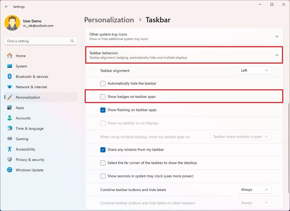Open the Combine taskbar buttons dropdown

254,189
